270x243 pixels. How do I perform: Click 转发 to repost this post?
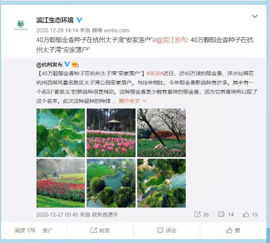tap(100, 230)
